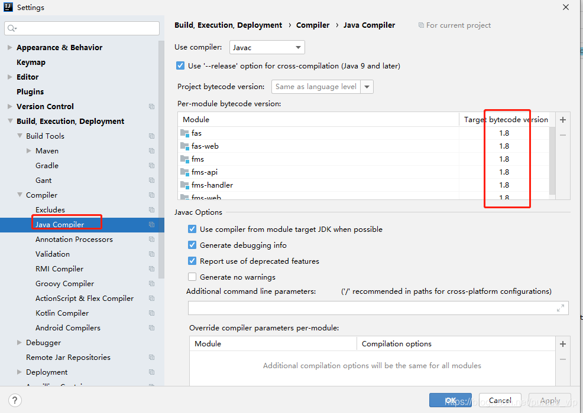The height and width of the screenshot is (413, 583).
Task: Select Annotation Processors in the sidebar
Action: coord(73,239)
